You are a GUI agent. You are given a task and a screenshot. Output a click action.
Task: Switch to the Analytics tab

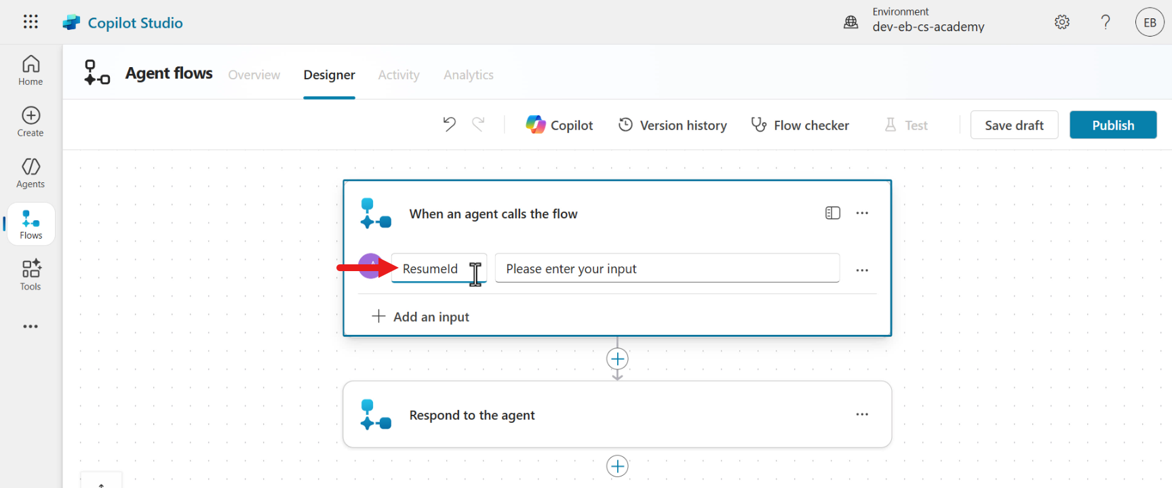point(468,75)
